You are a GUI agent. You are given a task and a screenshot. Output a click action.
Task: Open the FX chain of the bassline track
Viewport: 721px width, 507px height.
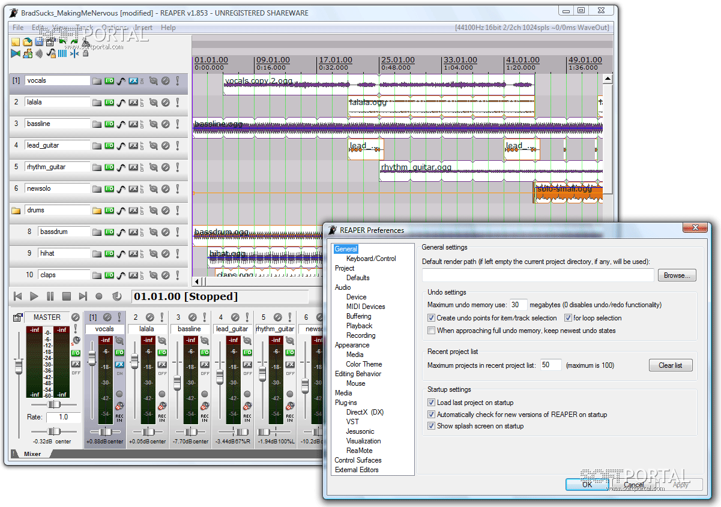point(133,124)
